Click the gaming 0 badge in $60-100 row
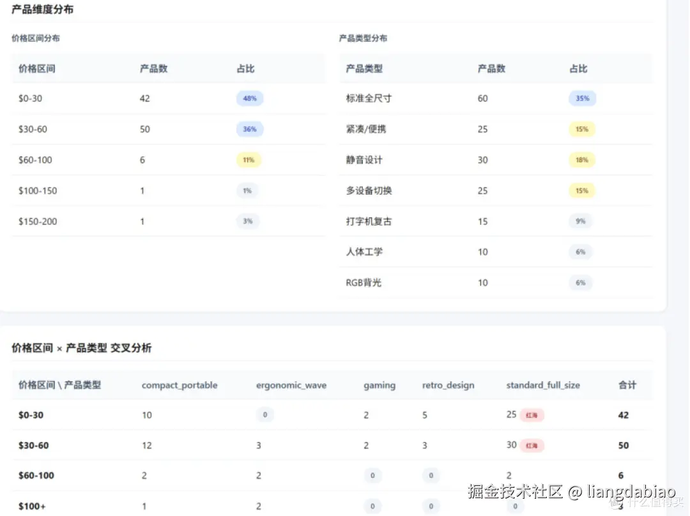The image size is (690, 516). [372, 476]
